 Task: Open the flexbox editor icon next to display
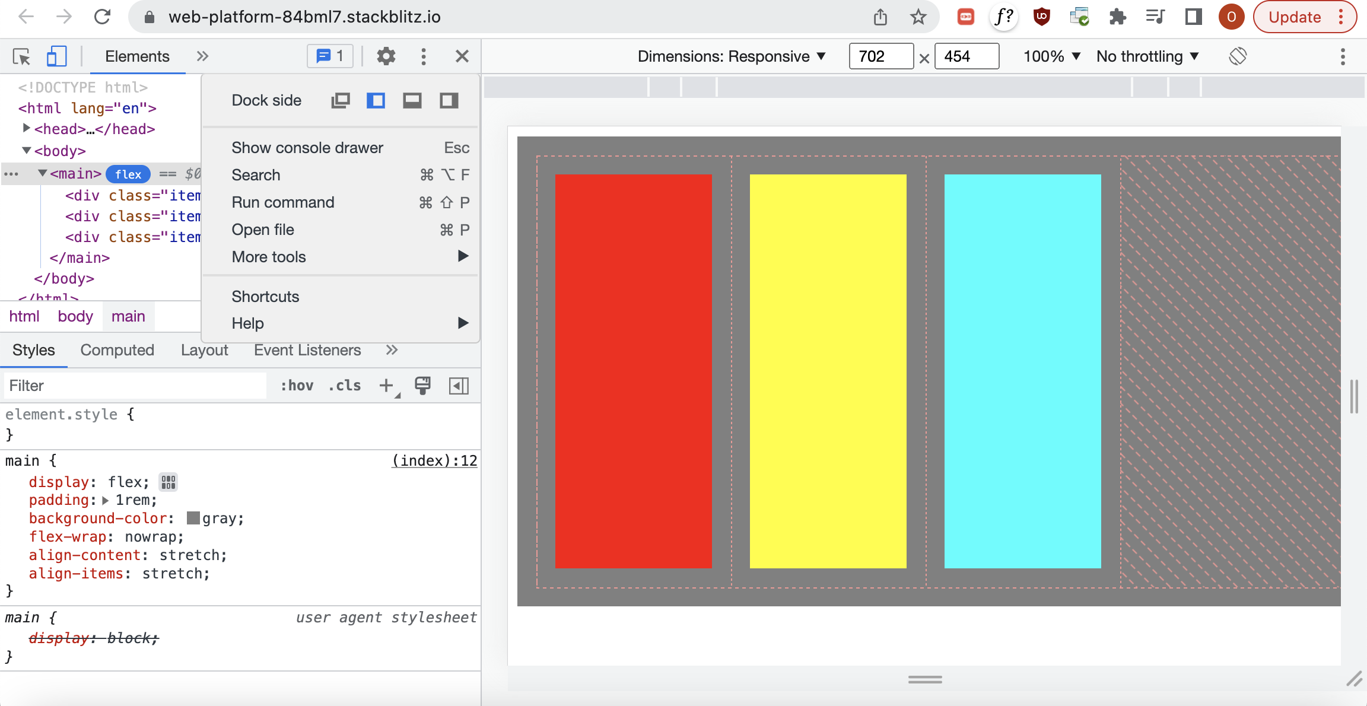point(169,482)
